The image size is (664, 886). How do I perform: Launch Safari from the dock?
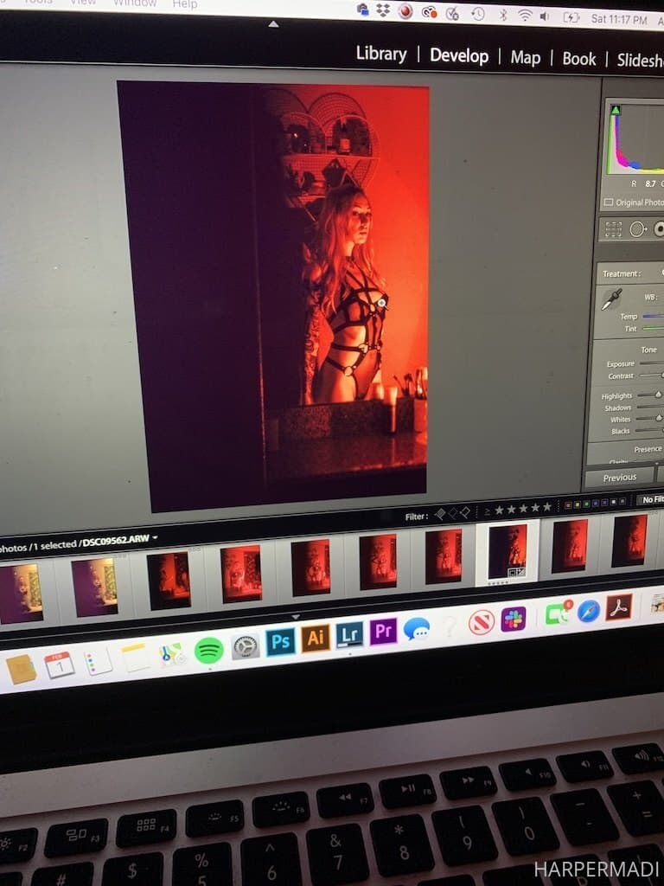[588, 611]
